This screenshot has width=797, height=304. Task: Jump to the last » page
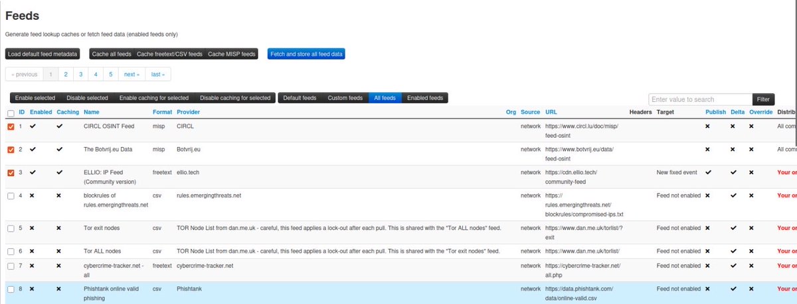point(157,74)
